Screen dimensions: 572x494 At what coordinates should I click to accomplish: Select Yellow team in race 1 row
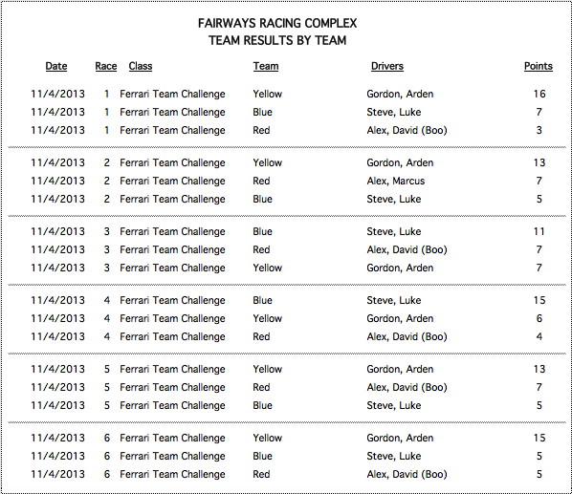pyautogui.click(x=268, y=94)
